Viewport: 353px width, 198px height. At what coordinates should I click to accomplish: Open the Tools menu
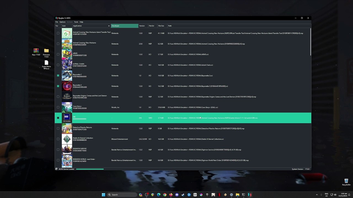pyautogui.click(x=76, y=22)
